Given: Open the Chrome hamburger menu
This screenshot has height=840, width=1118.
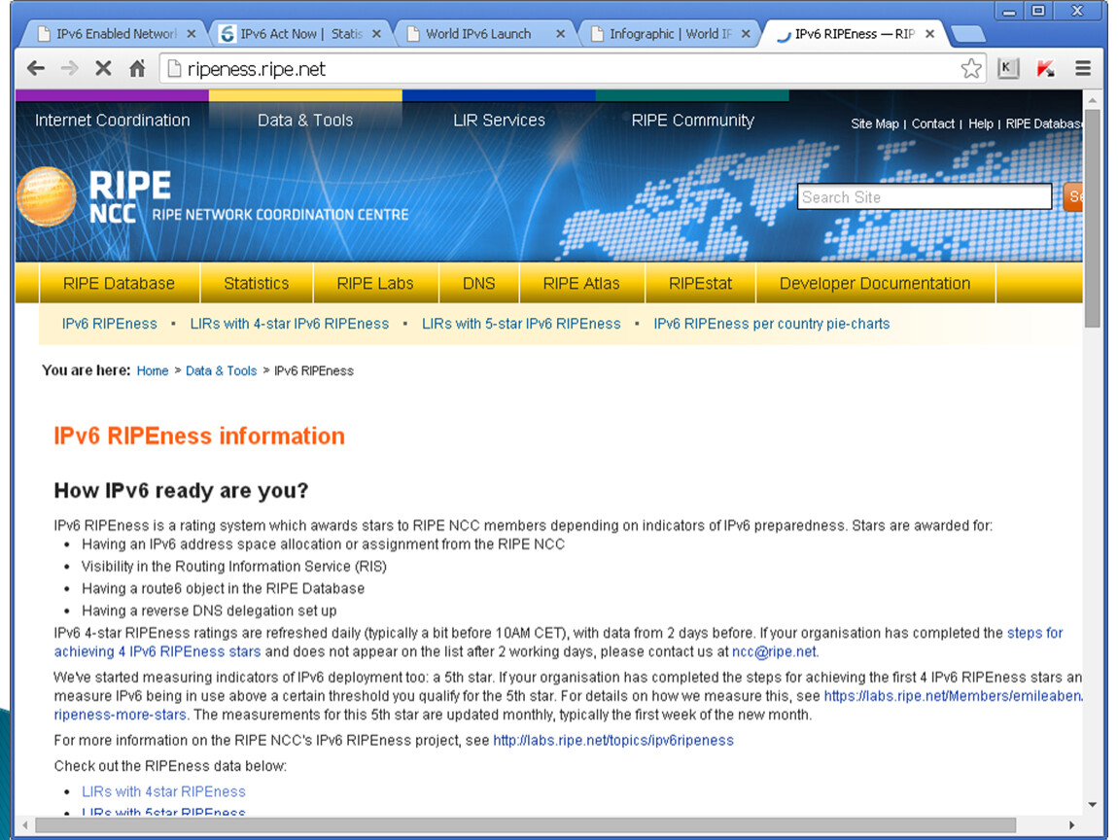Looking at the screenshot, I should 1083,69.
